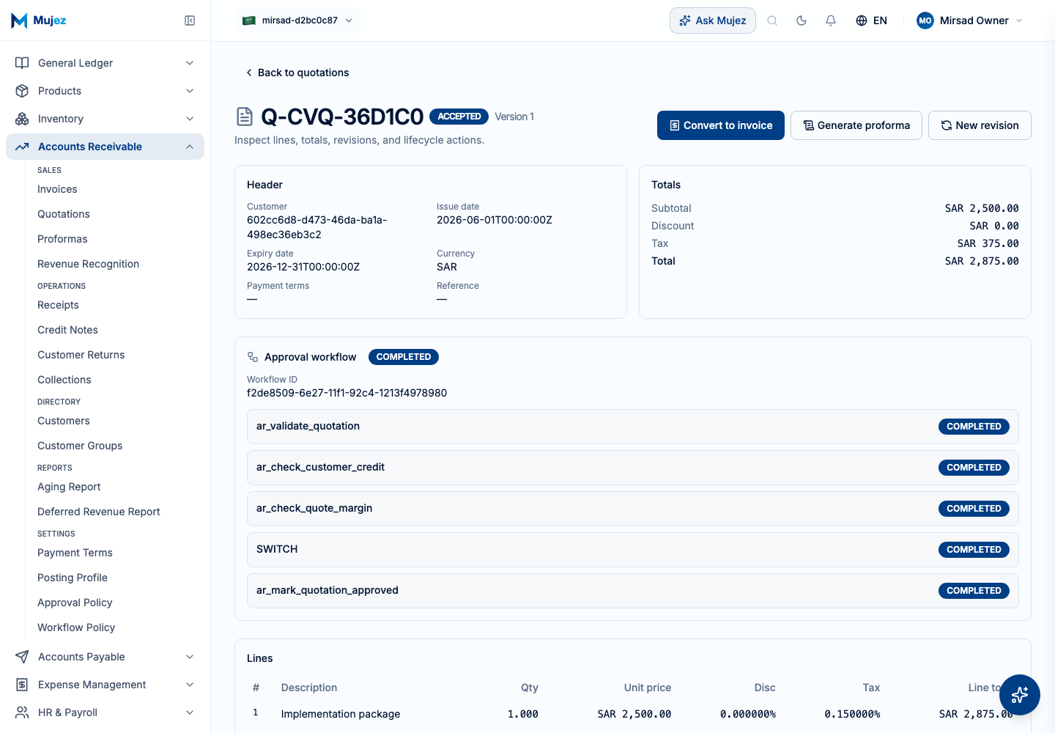The width and height of the screenshot is (1055, 733).
Task: Open Credit Notes in the sidebar
Action: [67, 330]
